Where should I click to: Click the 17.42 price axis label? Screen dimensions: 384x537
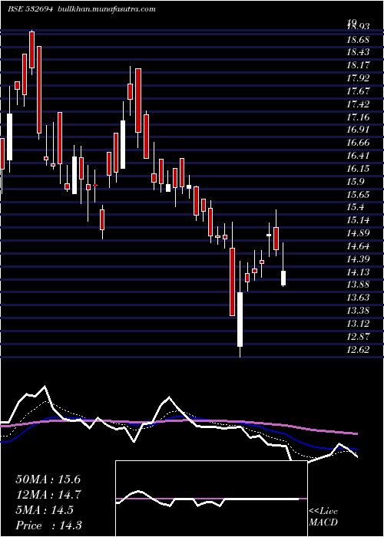(x=358, y=104)
